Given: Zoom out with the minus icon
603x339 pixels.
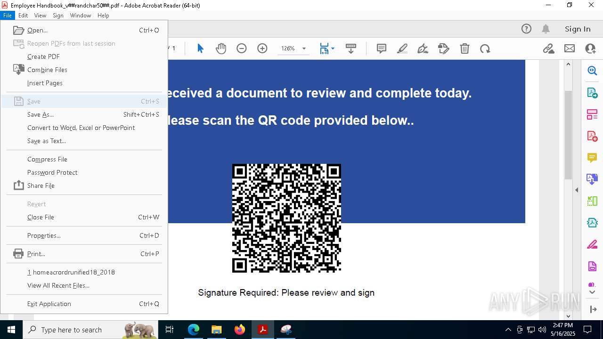Looking at the screenshot, I should pos(242,48).
